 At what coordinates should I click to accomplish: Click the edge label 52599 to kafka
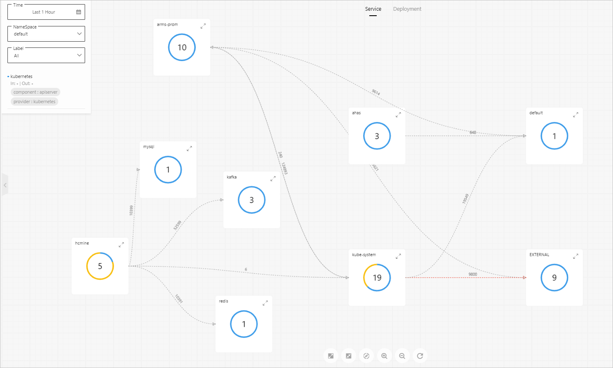point(178,225)
